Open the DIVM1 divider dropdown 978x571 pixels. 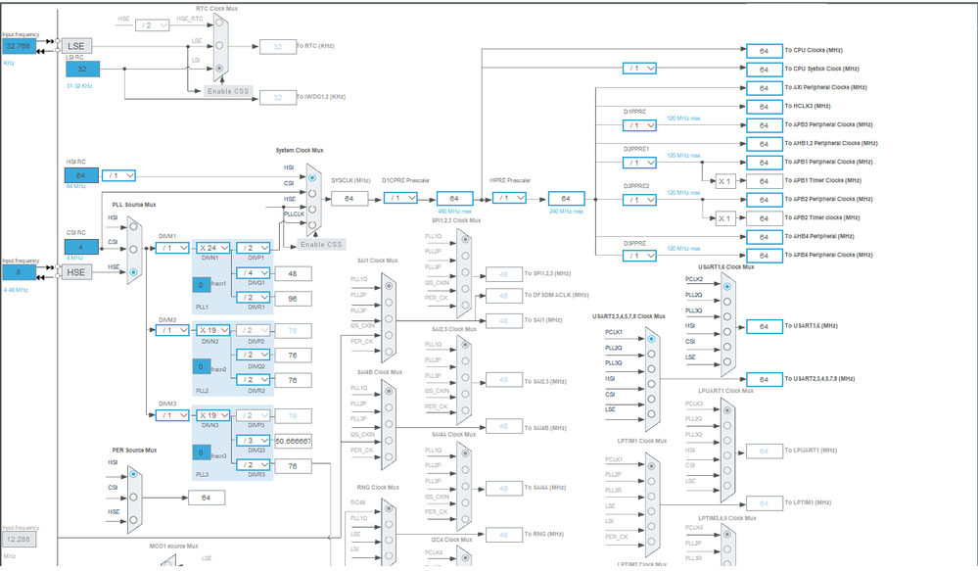pos(173,248)
